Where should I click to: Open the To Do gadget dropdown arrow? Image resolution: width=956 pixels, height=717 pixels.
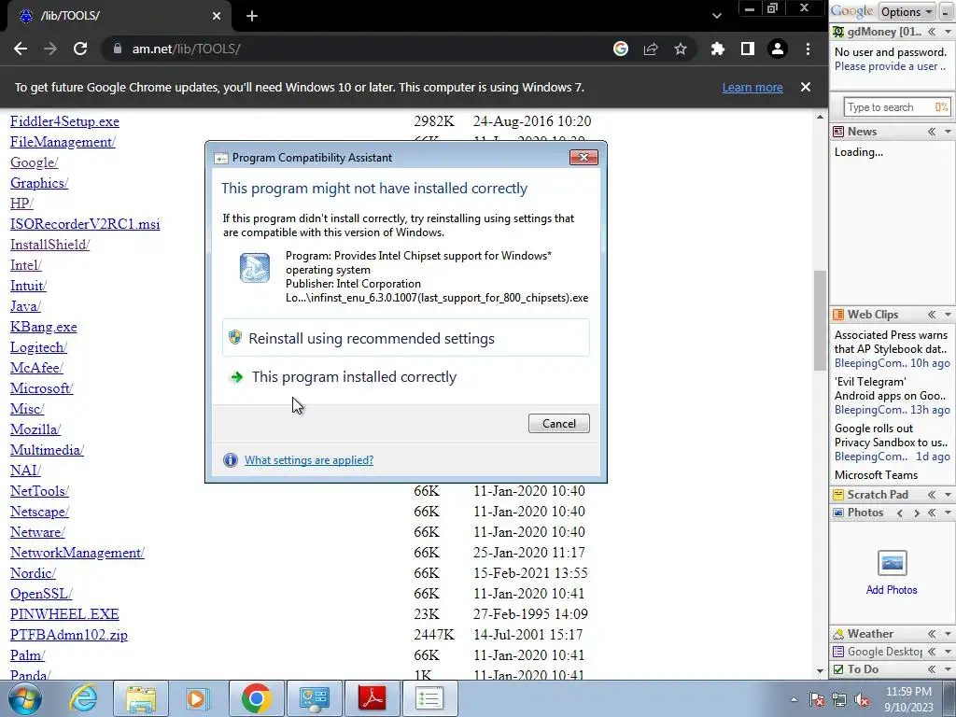(x=949, y=669)
